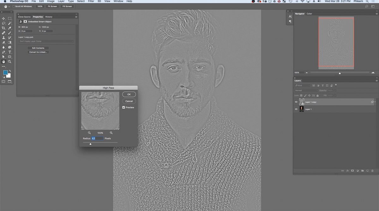This screenshot has width=379, height=211.
Task: Uncheck Preview in High Pass dialog
Action: [124, 107]
